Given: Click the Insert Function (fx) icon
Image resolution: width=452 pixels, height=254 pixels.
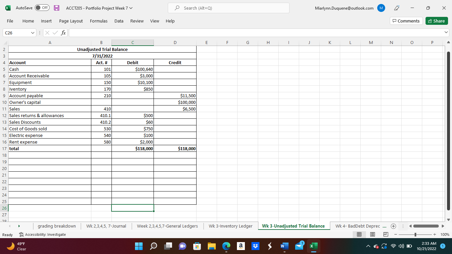Looking at the screenshot, I should click(63, 33).
